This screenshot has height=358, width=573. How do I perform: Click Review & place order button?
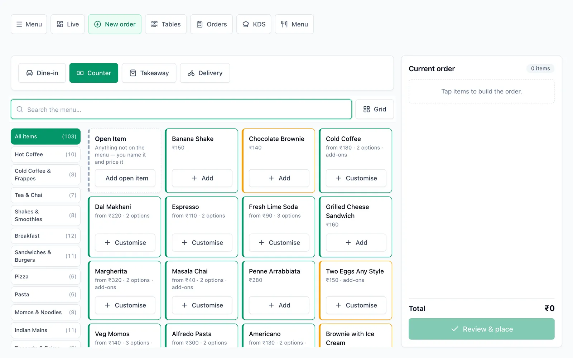coord(482,329)
